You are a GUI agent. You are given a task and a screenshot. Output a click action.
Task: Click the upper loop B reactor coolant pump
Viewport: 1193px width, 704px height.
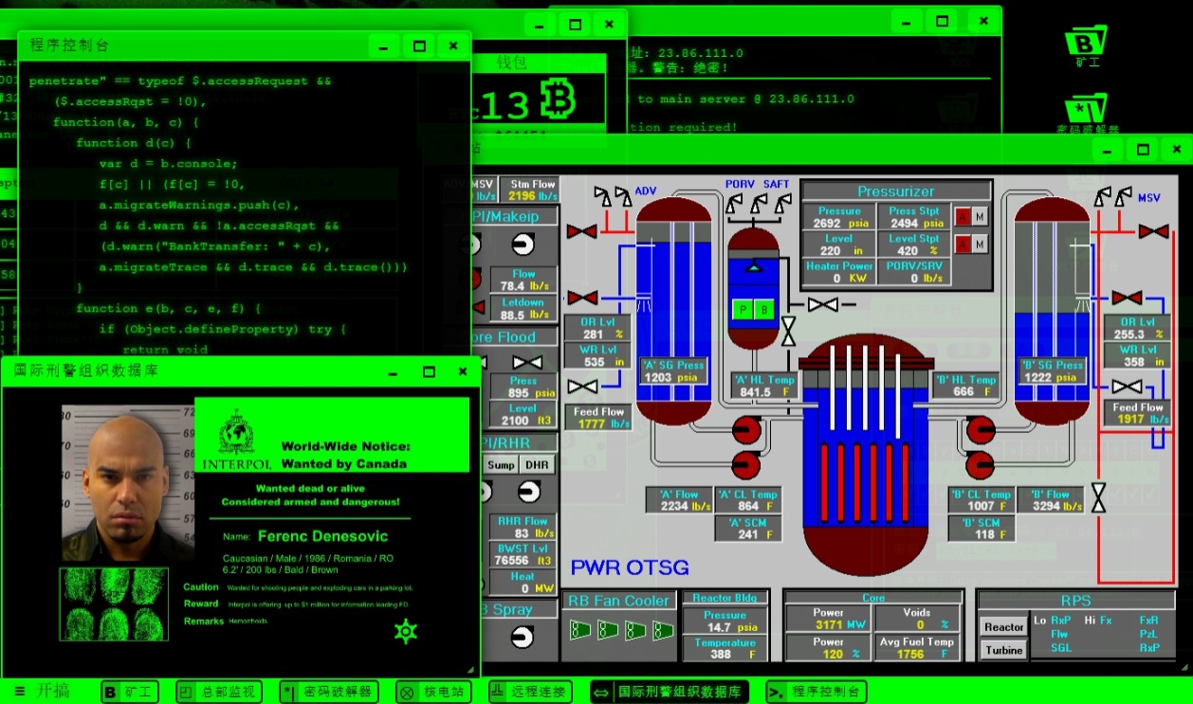coord(980,430)
